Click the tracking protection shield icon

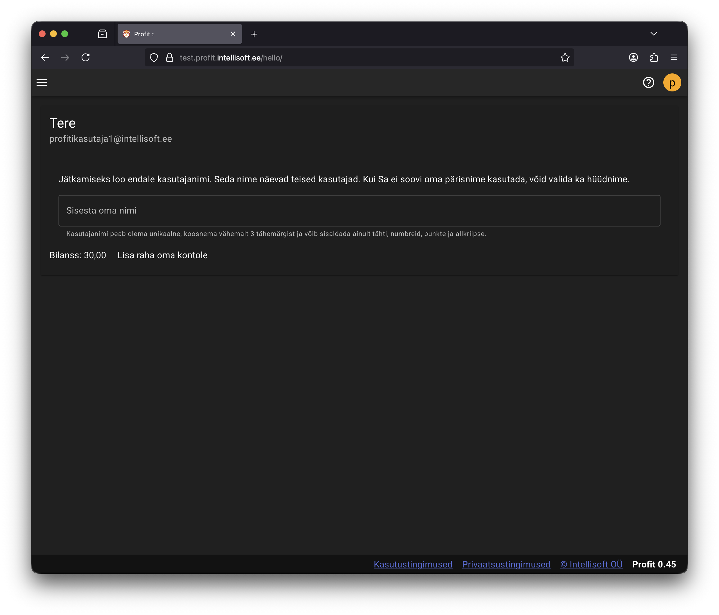click(x=154, y=58)
